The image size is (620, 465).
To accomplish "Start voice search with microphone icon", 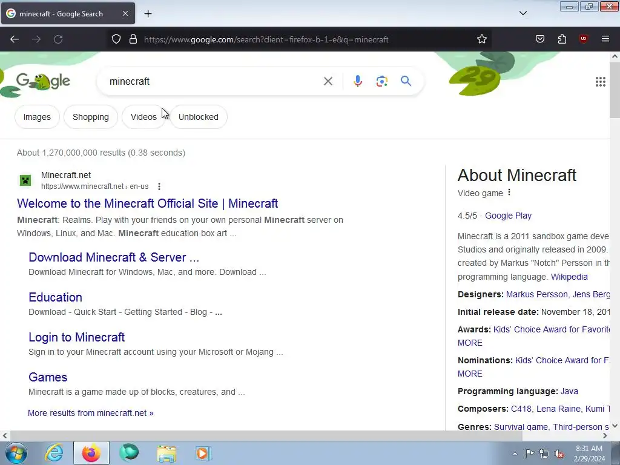I will click(x=357, y=81).
